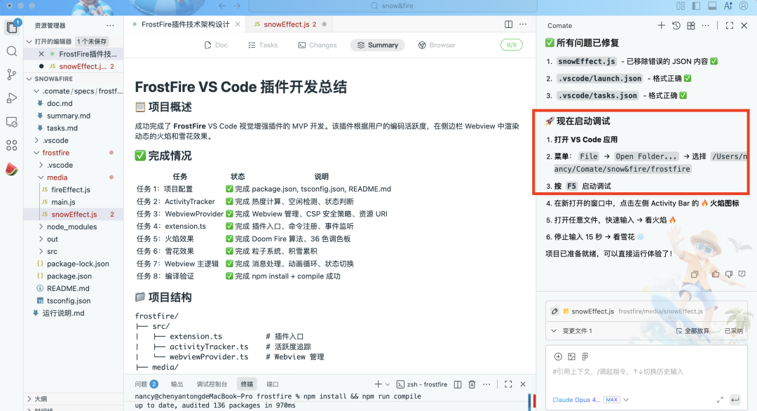Start a new Comate chat with plus icon
The width and height of the screenshot is (757, 411).
(662, 25)
